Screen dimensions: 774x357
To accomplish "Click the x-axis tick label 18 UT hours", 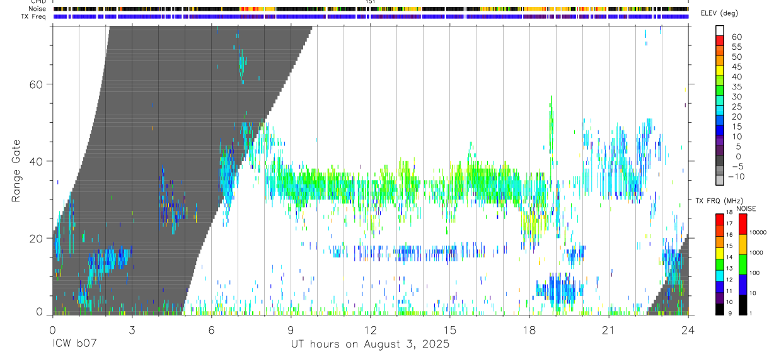I will (529, 329).
